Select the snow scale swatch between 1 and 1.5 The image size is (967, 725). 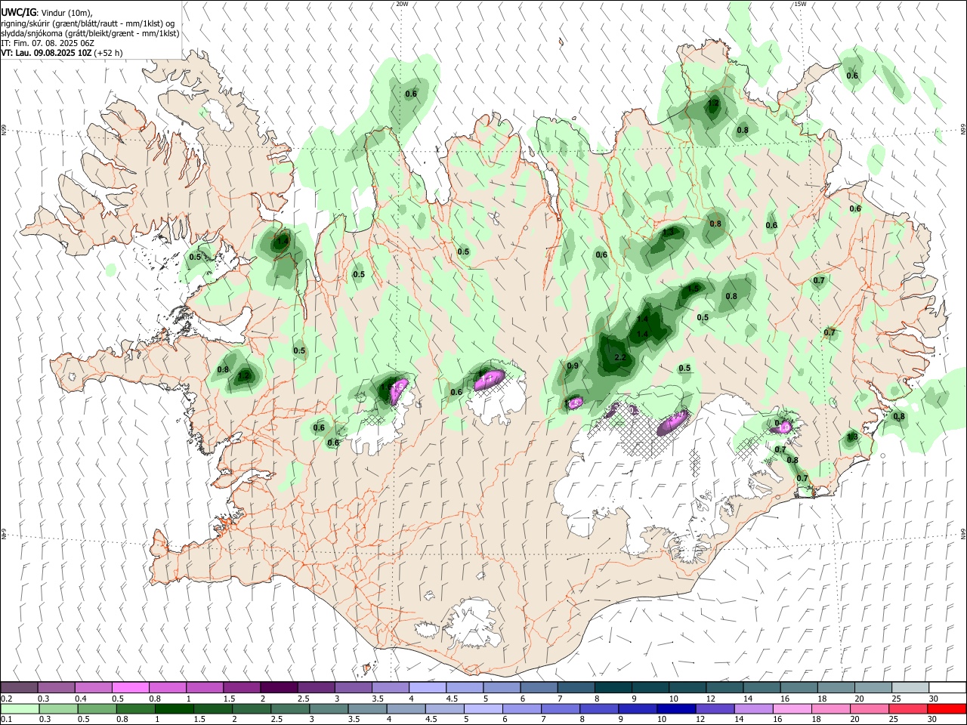coord(204,688)
